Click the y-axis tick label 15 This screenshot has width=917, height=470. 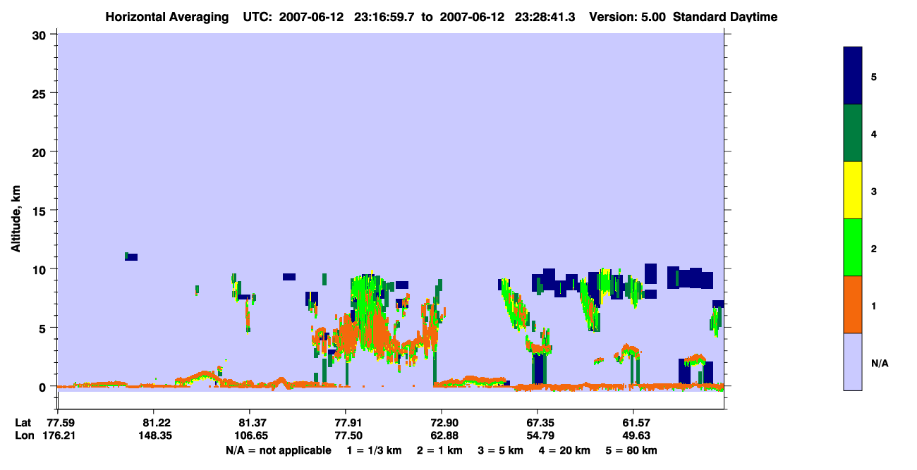41,211
